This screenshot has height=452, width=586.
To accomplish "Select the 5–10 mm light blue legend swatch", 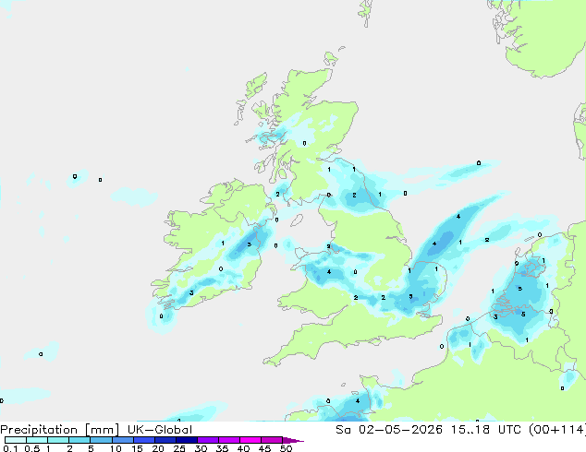I will pos(101,440).
